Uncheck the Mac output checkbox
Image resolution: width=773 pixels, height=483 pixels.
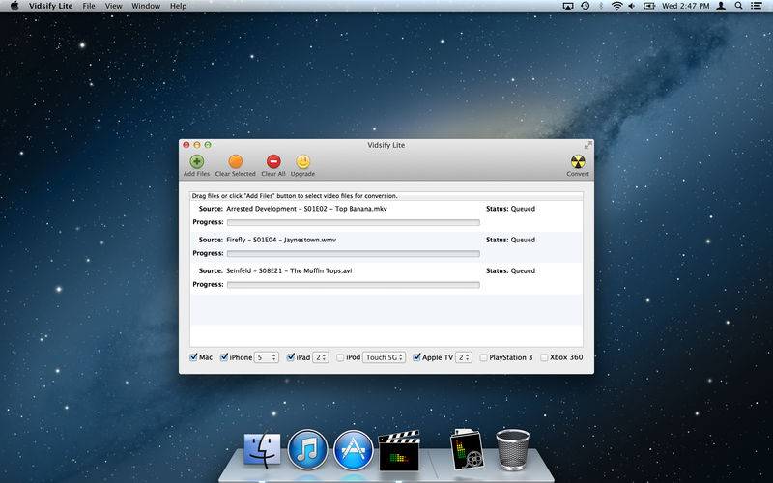193,356
